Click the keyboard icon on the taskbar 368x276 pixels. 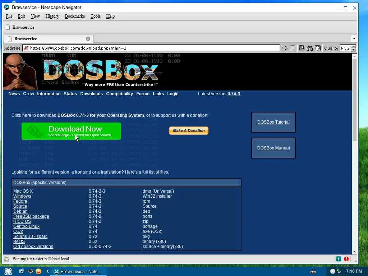313,272
